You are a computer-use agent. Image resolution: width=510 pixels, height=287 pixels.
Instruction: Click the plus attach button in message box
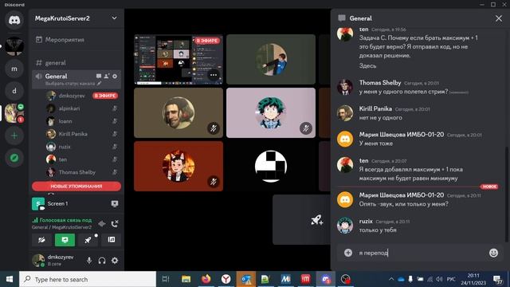coord(348,253)
